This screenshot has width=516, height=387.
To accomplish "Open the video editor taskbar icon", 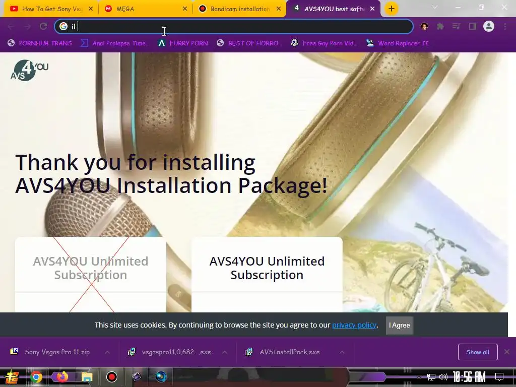I will pos(137,377).
